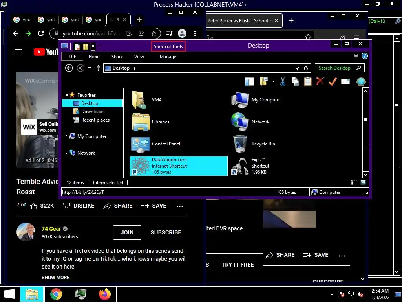Click JOIN on the 74 Gear channel
This screenshot has height=302, width=402.
127,232
